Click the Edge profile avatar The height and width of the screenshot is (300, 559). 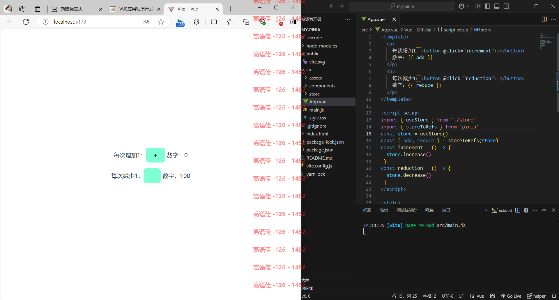click(x=8, y=9)
